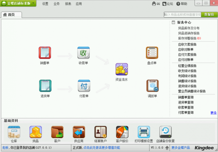Open 库存预警报告 report link
Screen dimensions: 218x152
point(187,38)
